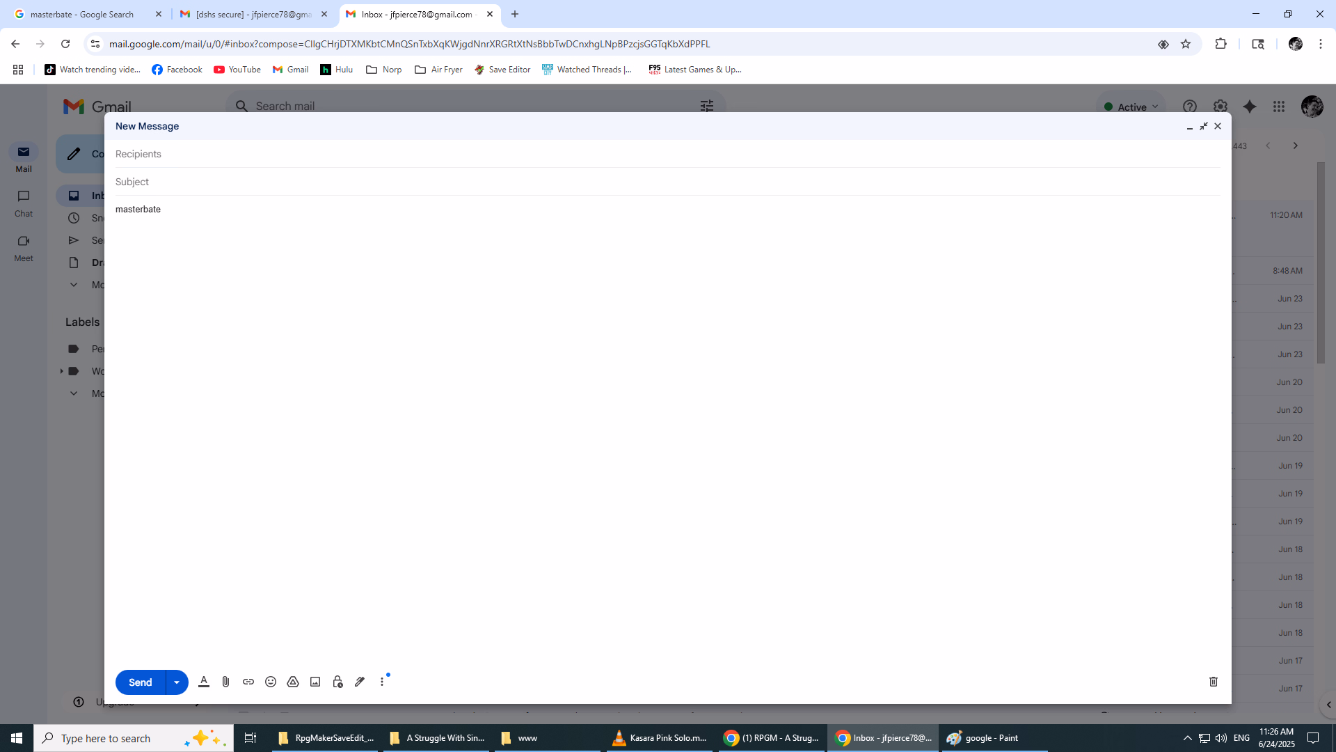The image size is (1336, 752).
Task: Open Hulu bookmark
Action: [337, 70]
